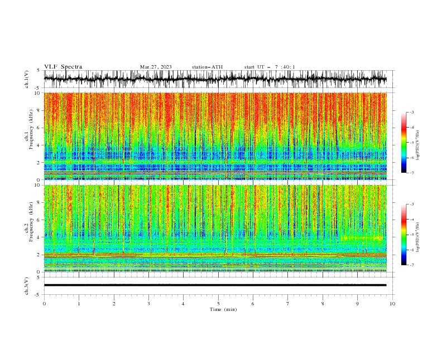Click the "ch.3(V)" axis label
The width and height of the screenshot is (442, 341).
(x=27, y=286)
